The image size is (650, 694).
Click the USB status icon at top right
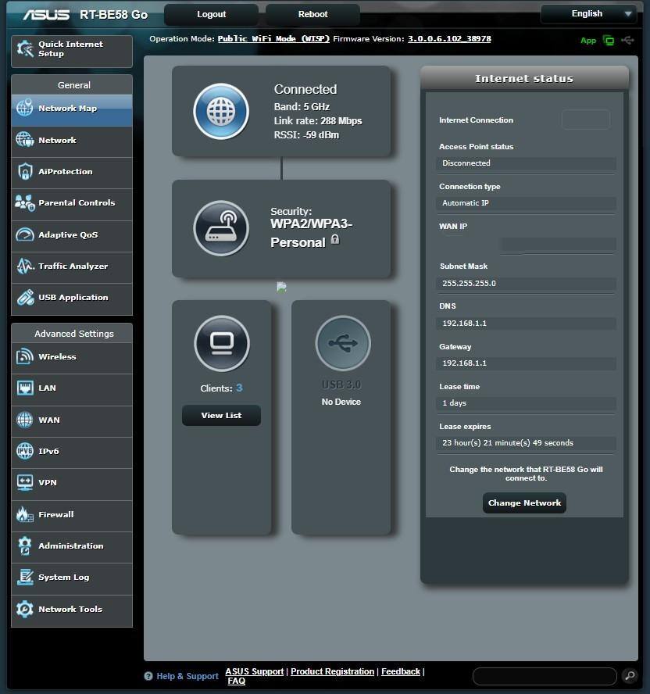[628, 40]
